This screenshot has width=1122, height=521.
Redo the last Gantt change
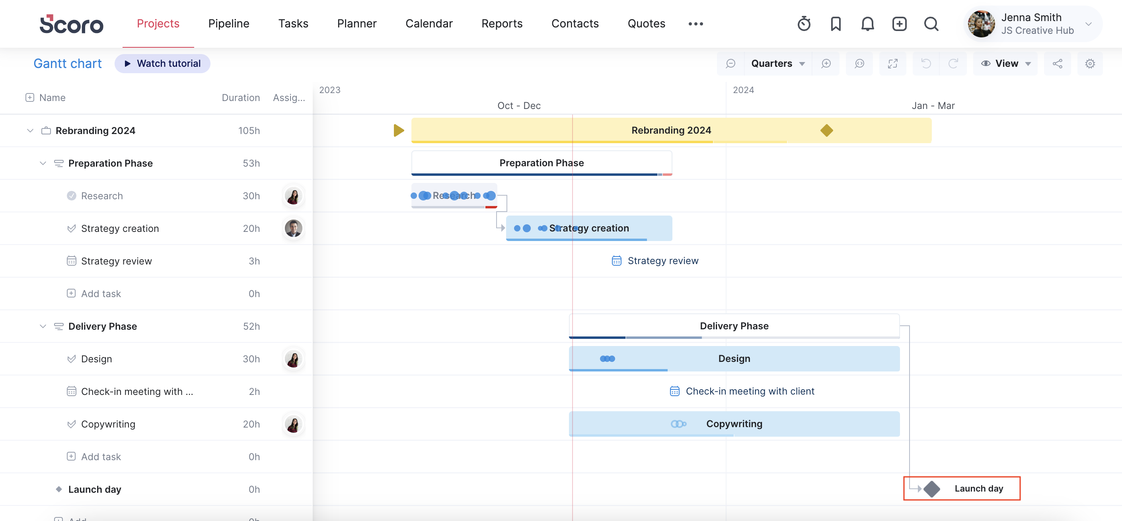click(953, 64)
